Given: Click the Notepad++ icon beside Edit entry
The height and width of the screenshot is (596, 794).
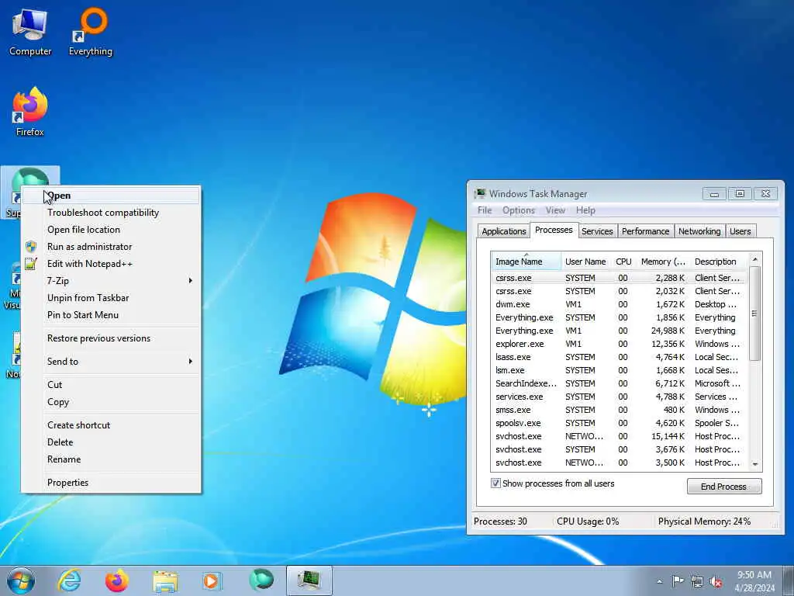Looking at the screenshot, I should (x=31, y=264).
